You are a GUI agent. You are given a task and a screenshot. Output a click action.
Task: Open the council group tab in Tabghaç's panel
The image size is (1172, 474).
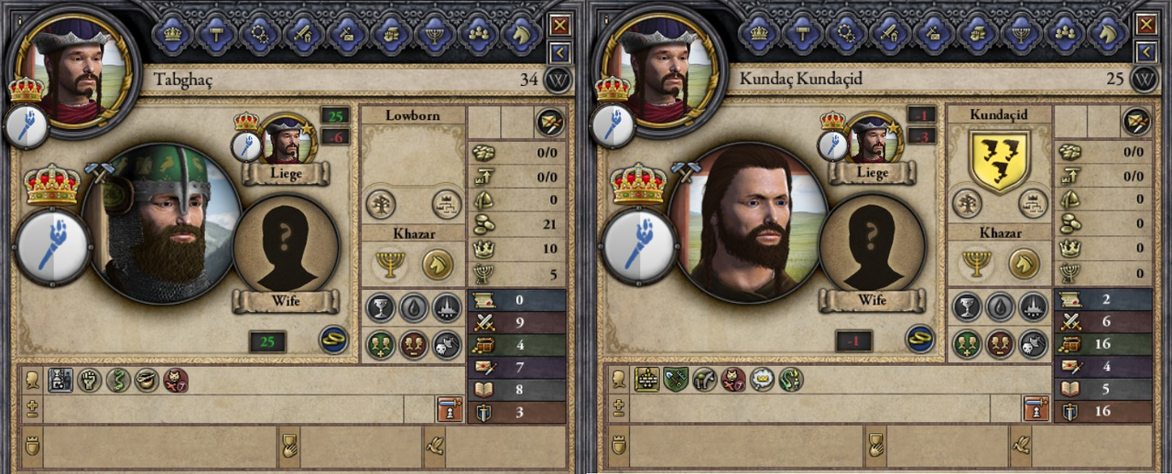coord(478,34)
